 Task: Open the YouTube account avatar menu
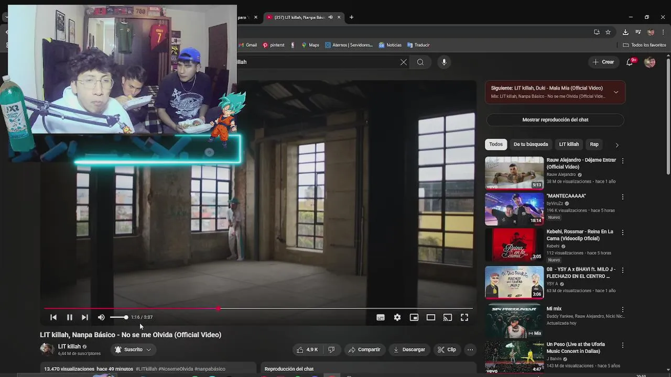point(650,62)
